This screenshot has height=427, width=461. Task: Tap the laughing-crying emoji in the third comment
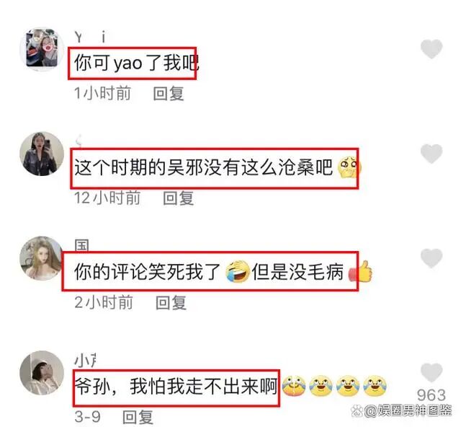click(x=237, y=271)
